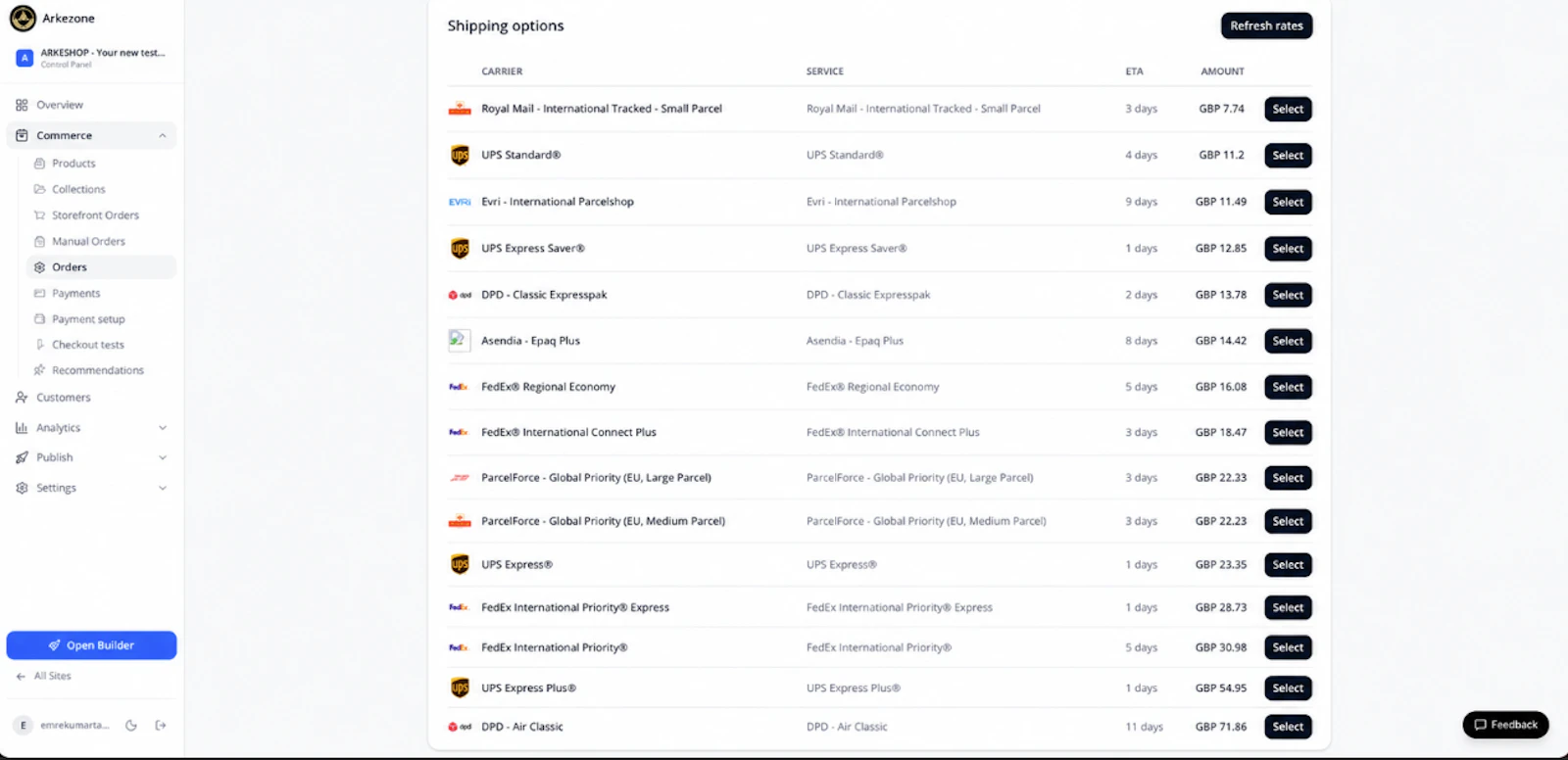1568x760 pixels.
Task: Select UPS Express Saver rate
Action: pyautogui.click(x=1288, y=249)
